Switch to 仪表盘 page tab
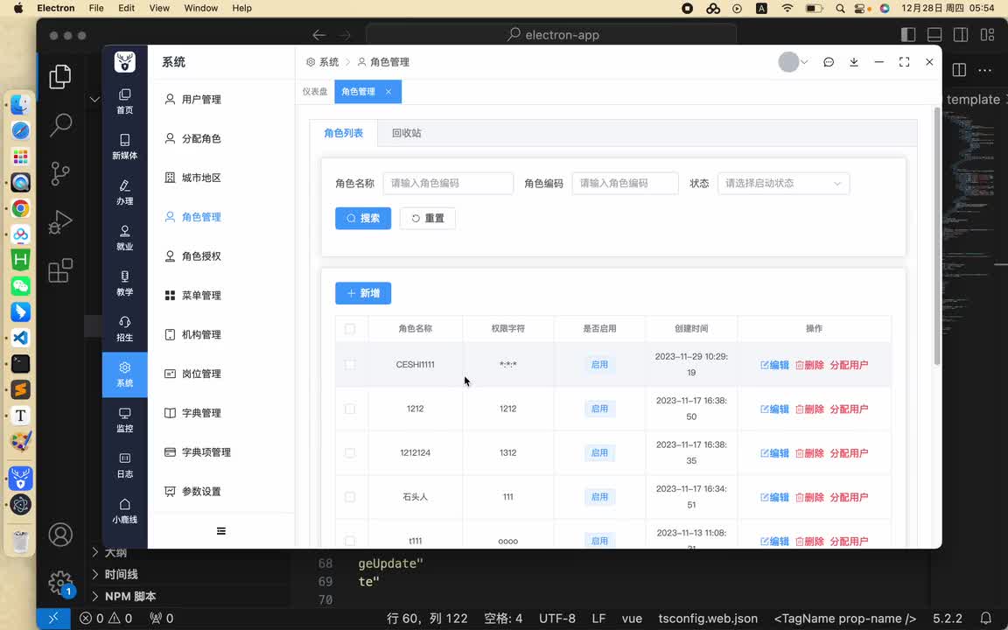The height and width of the screenshot is (630, 1008). click(315, 91)
